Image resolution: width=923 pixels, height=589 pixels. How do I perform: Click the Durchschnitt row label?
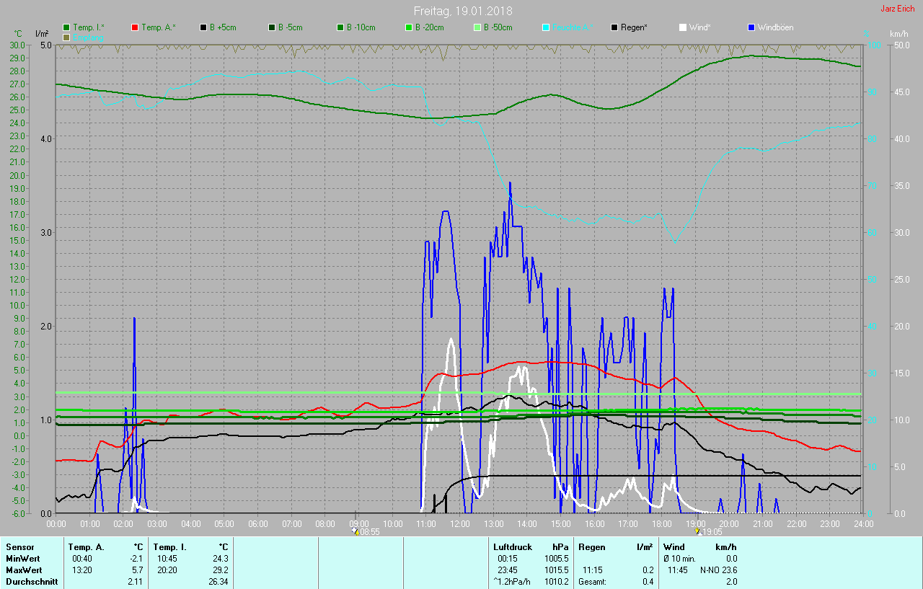pos(31,581)
